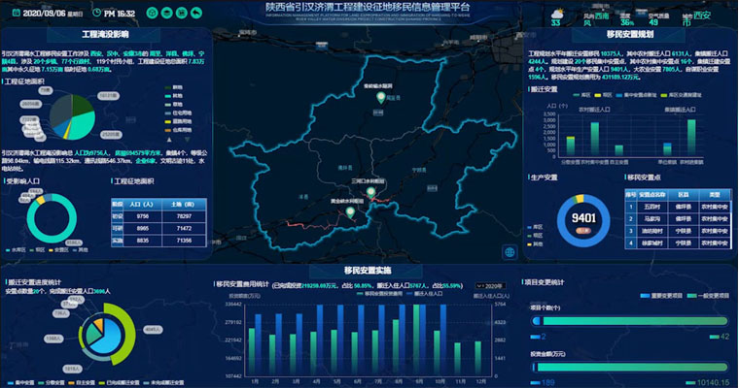Toggle 其他 legend beside the 9401 donut
Viewport: 739px width, 388px height.
coord(535,244)
